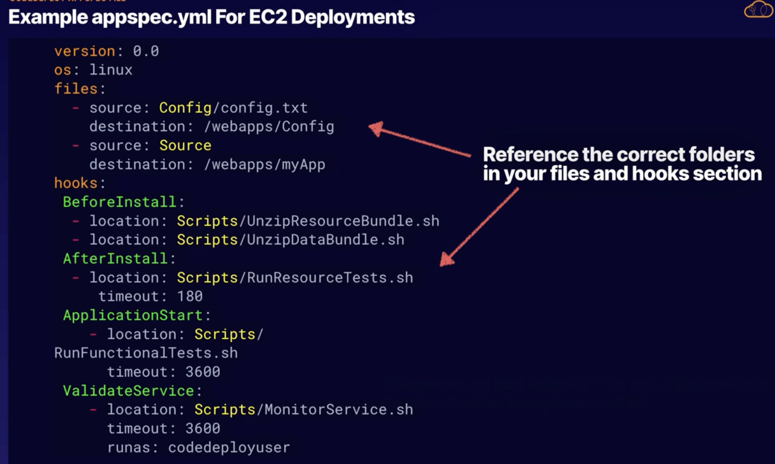Click 'destination: /webapps/Config' line
The image size is (775, 464).
click(x=212, y=126)
